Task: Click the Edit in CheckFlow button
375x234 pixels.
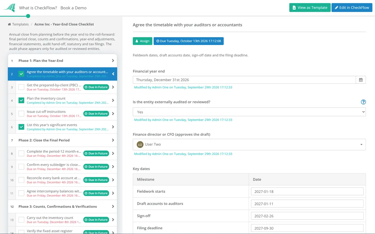Action: pyautogui.click(x=352, y=8)
